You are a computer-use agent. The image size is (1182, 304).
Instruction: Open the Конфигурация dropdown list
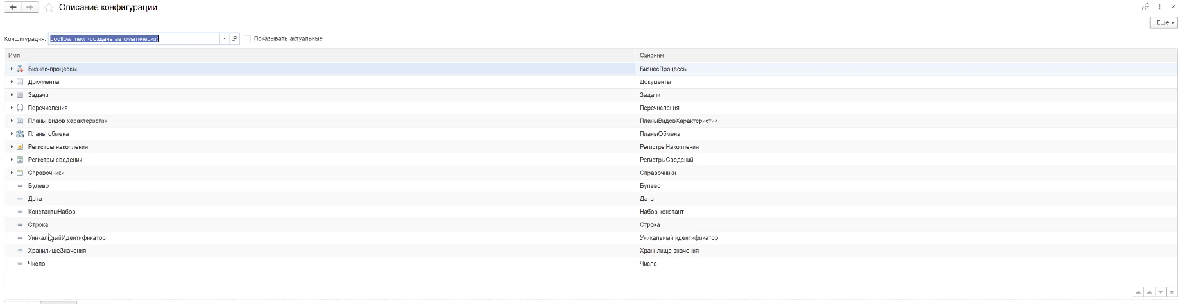[224, 38]
